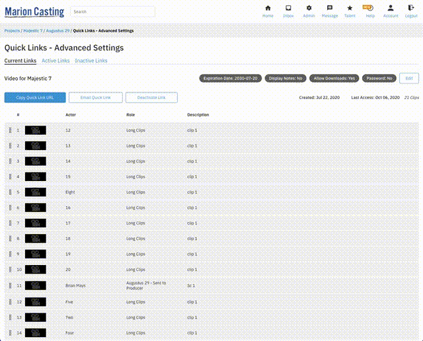Grab drag handle for row with actor 20
This screenshot has height=341, width=423.
(11, 270)
